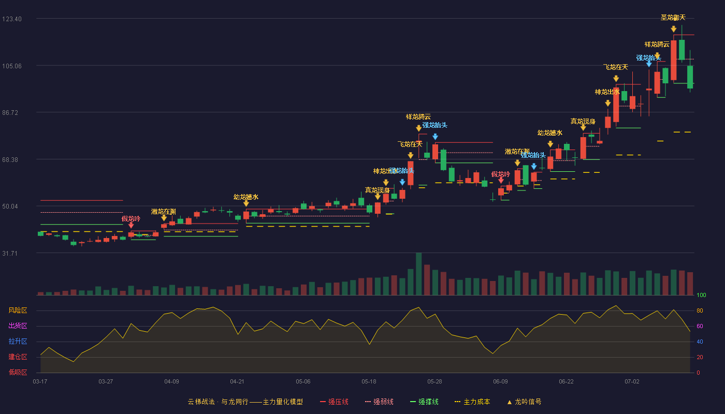Image resolution: width=725 pixels, height=414 pixels.
Task: Click the 04-09 date label
Action: click(171, 381)
